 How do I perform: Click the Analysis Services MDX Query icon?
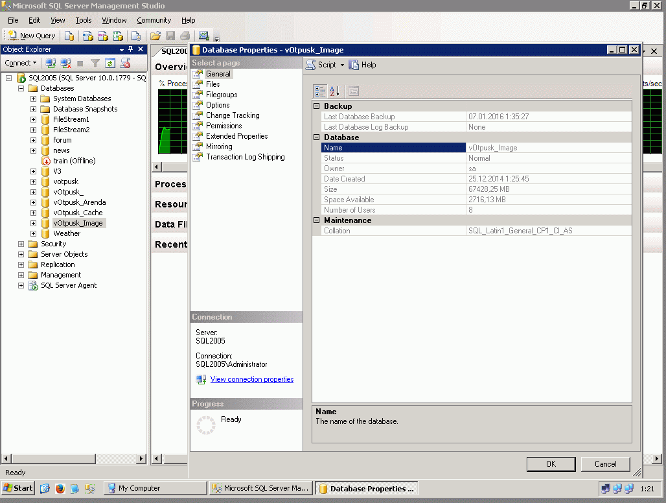(x=88, y=36)
